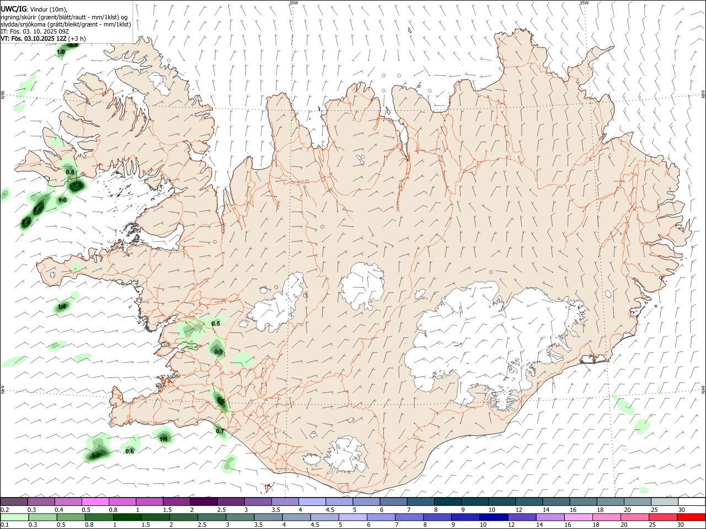Pick the upper-row pale grey swatch between 25 and 30
Viewport: 706px width, 529px height.
665,501
